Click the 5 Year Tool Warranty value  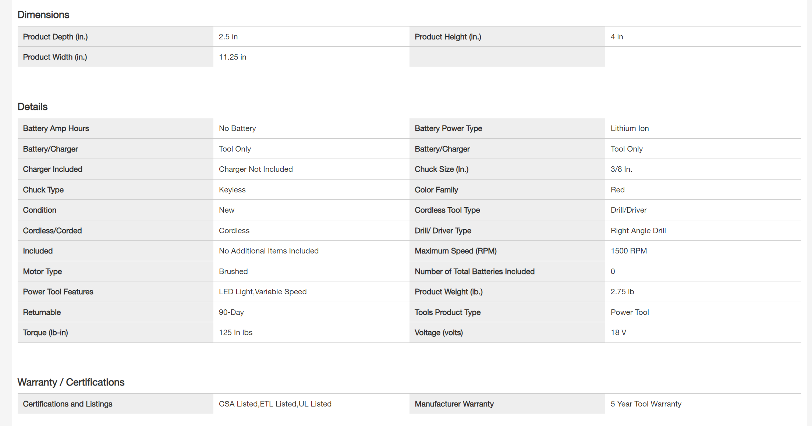646,404
